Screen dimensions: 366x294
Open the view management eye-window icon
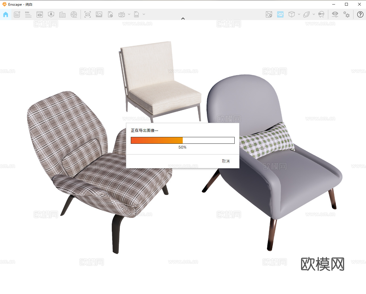40,14
